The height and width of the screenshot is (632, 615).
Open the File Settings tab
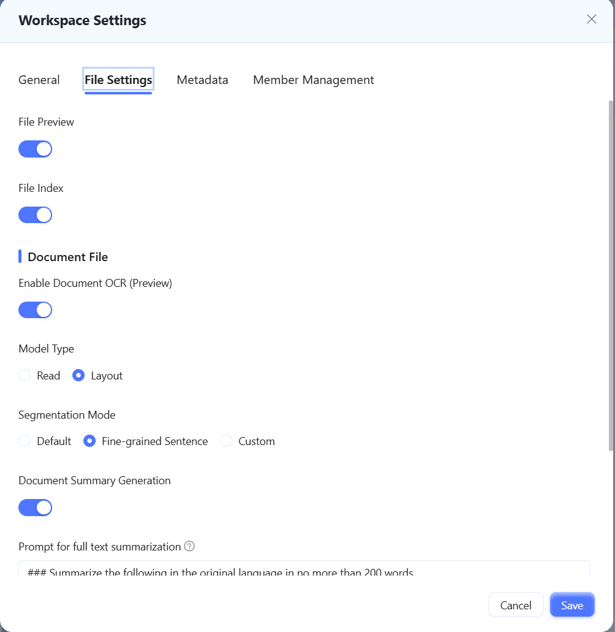point(118,80)
